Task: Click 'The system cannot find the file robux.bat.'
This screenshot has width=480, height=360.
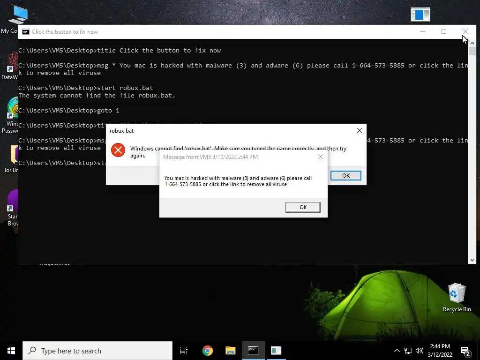Action: tap(97, 95)
